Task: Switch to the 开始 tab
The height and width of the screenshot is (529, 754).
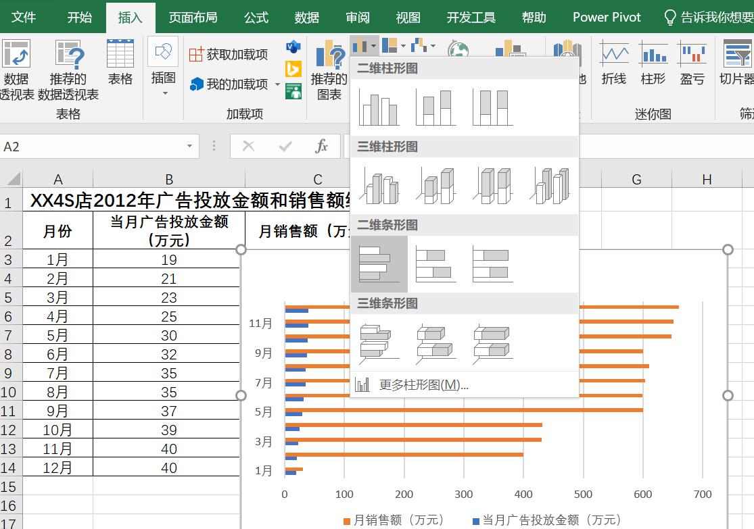Action: [79, 18]
